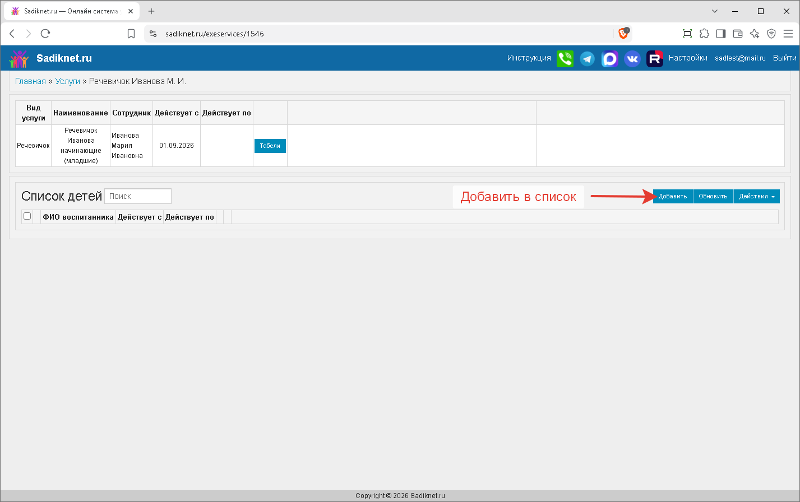The height and width of the screenshot is (502, 800).
Task: Follow the Главная breadcrumb link
Action: [x=30, y=81]
